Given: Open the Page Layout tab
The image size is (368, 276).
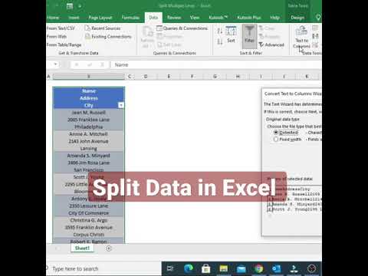Looking at the screenshot, I should 100,18.
